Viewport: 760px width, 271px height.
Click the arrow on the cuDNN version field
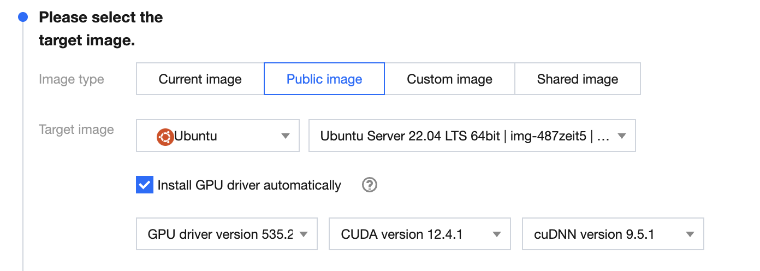tap(690, 234)
